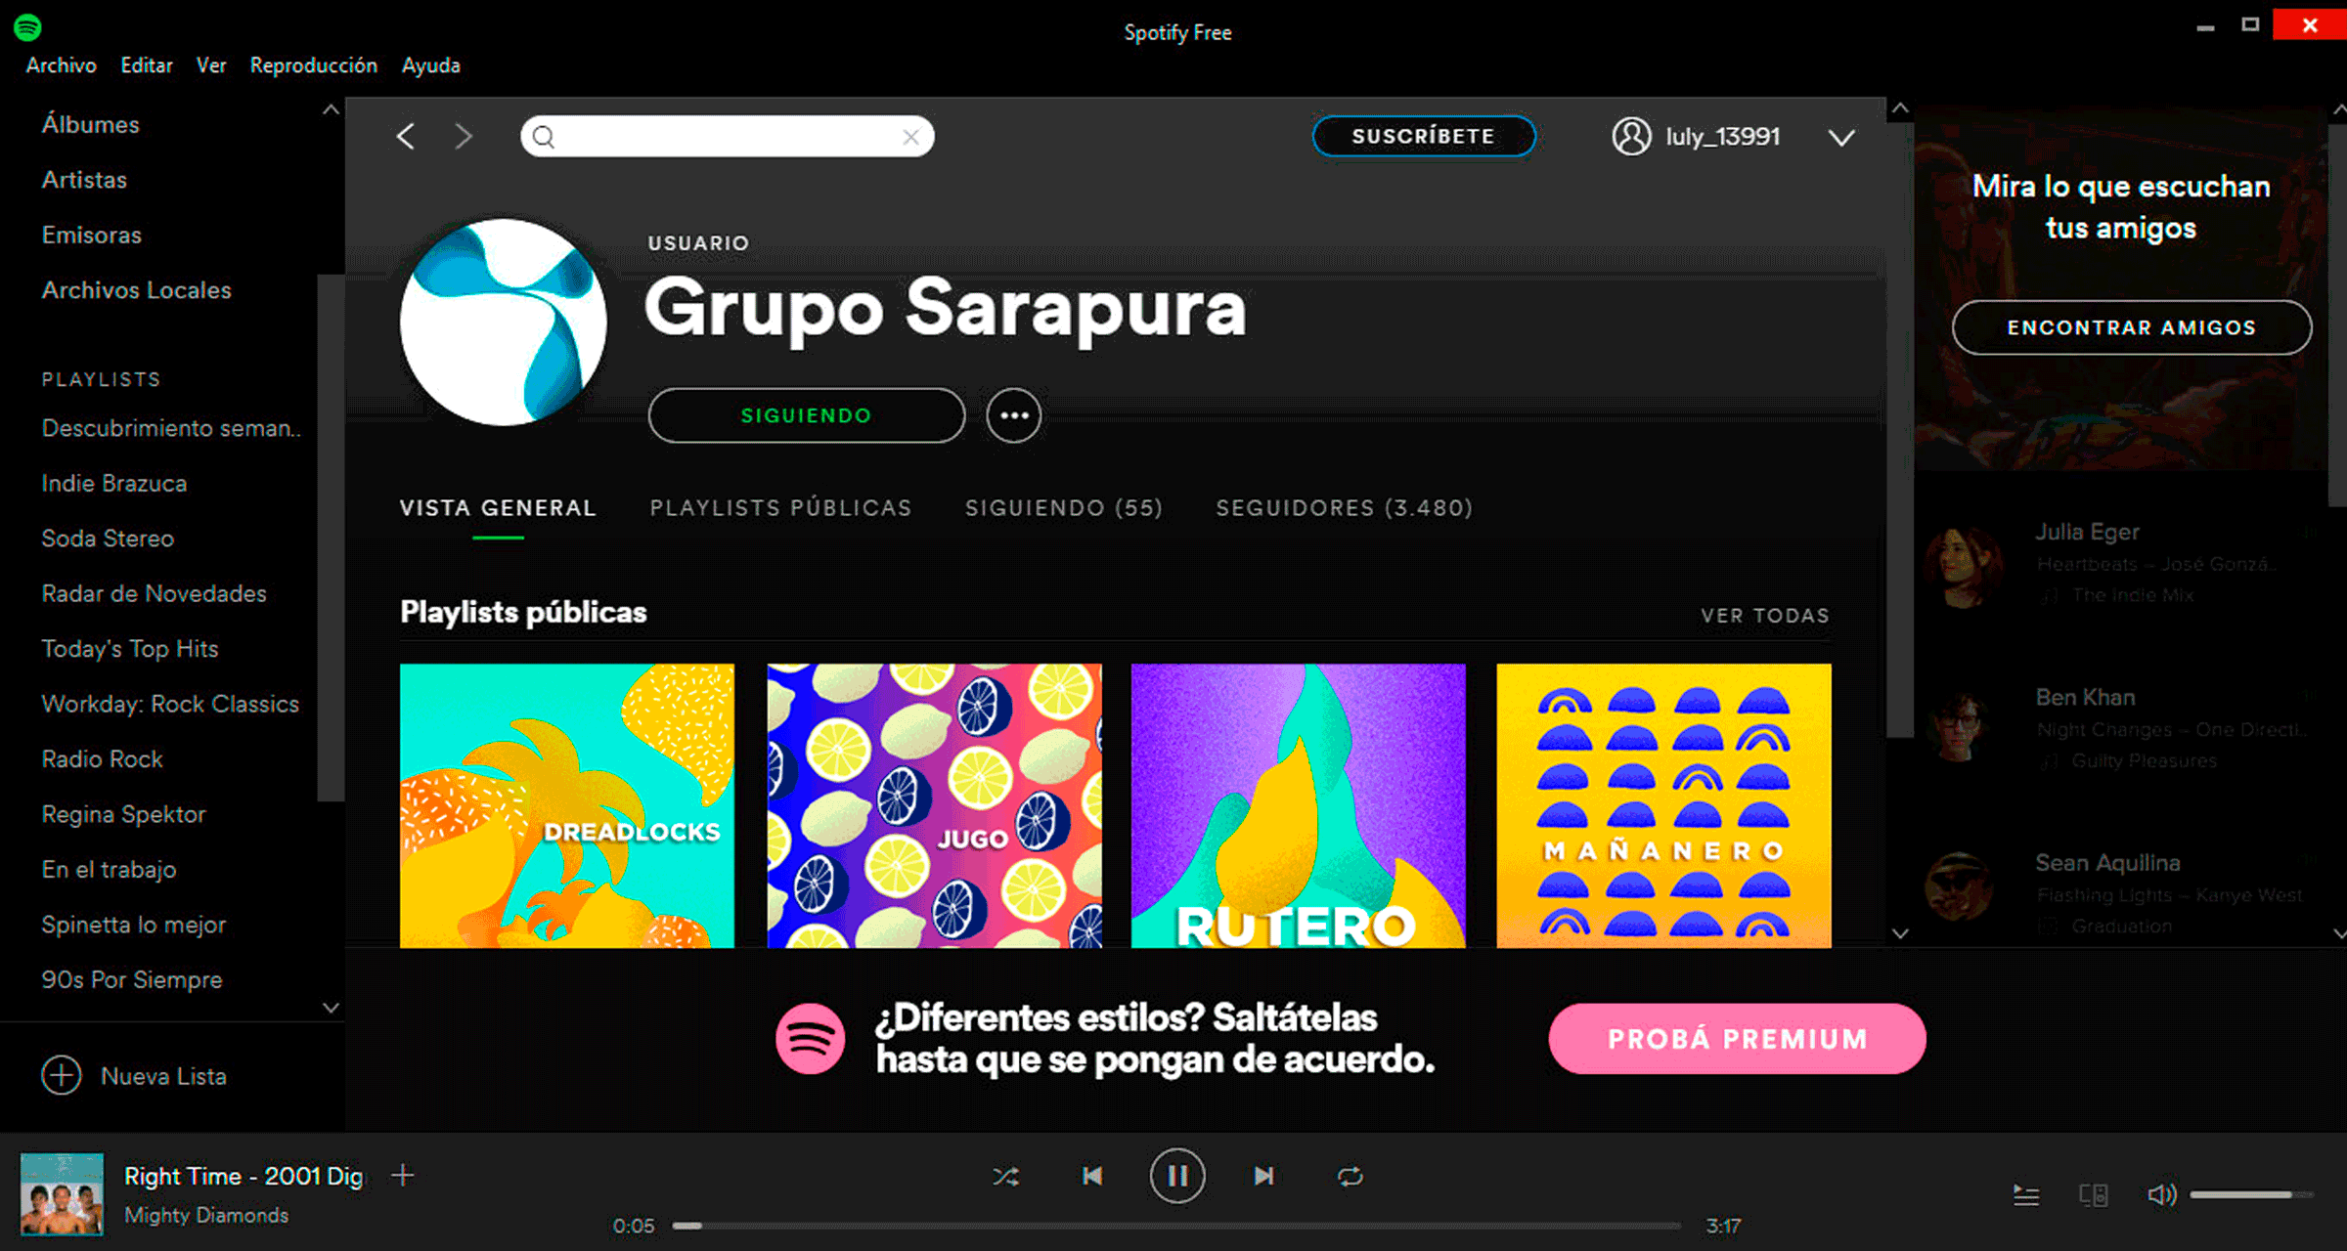2347x1251 pixels.
Task: Open Archivos Locales in sidebar
Action: [x=136, y=290]
